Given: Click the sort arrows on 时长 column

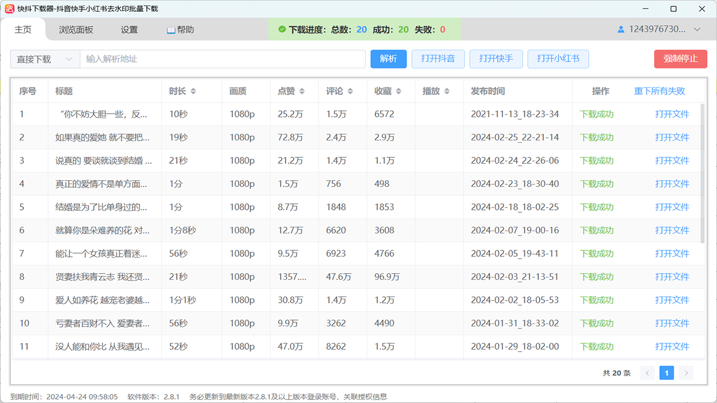Looking at the screenshot, I should 193,91.
